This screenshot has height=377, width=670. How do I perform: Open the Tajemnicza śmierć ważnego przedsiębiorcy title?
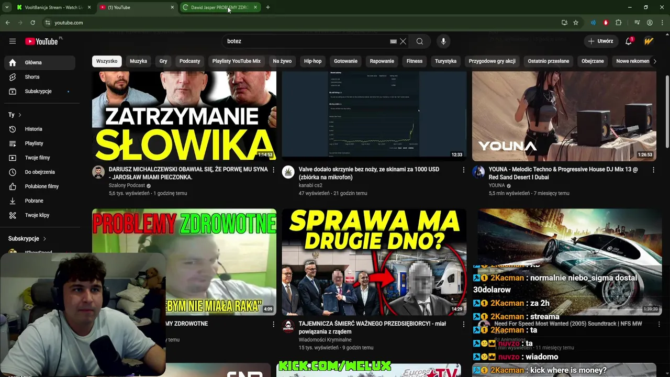pos(372,328)
